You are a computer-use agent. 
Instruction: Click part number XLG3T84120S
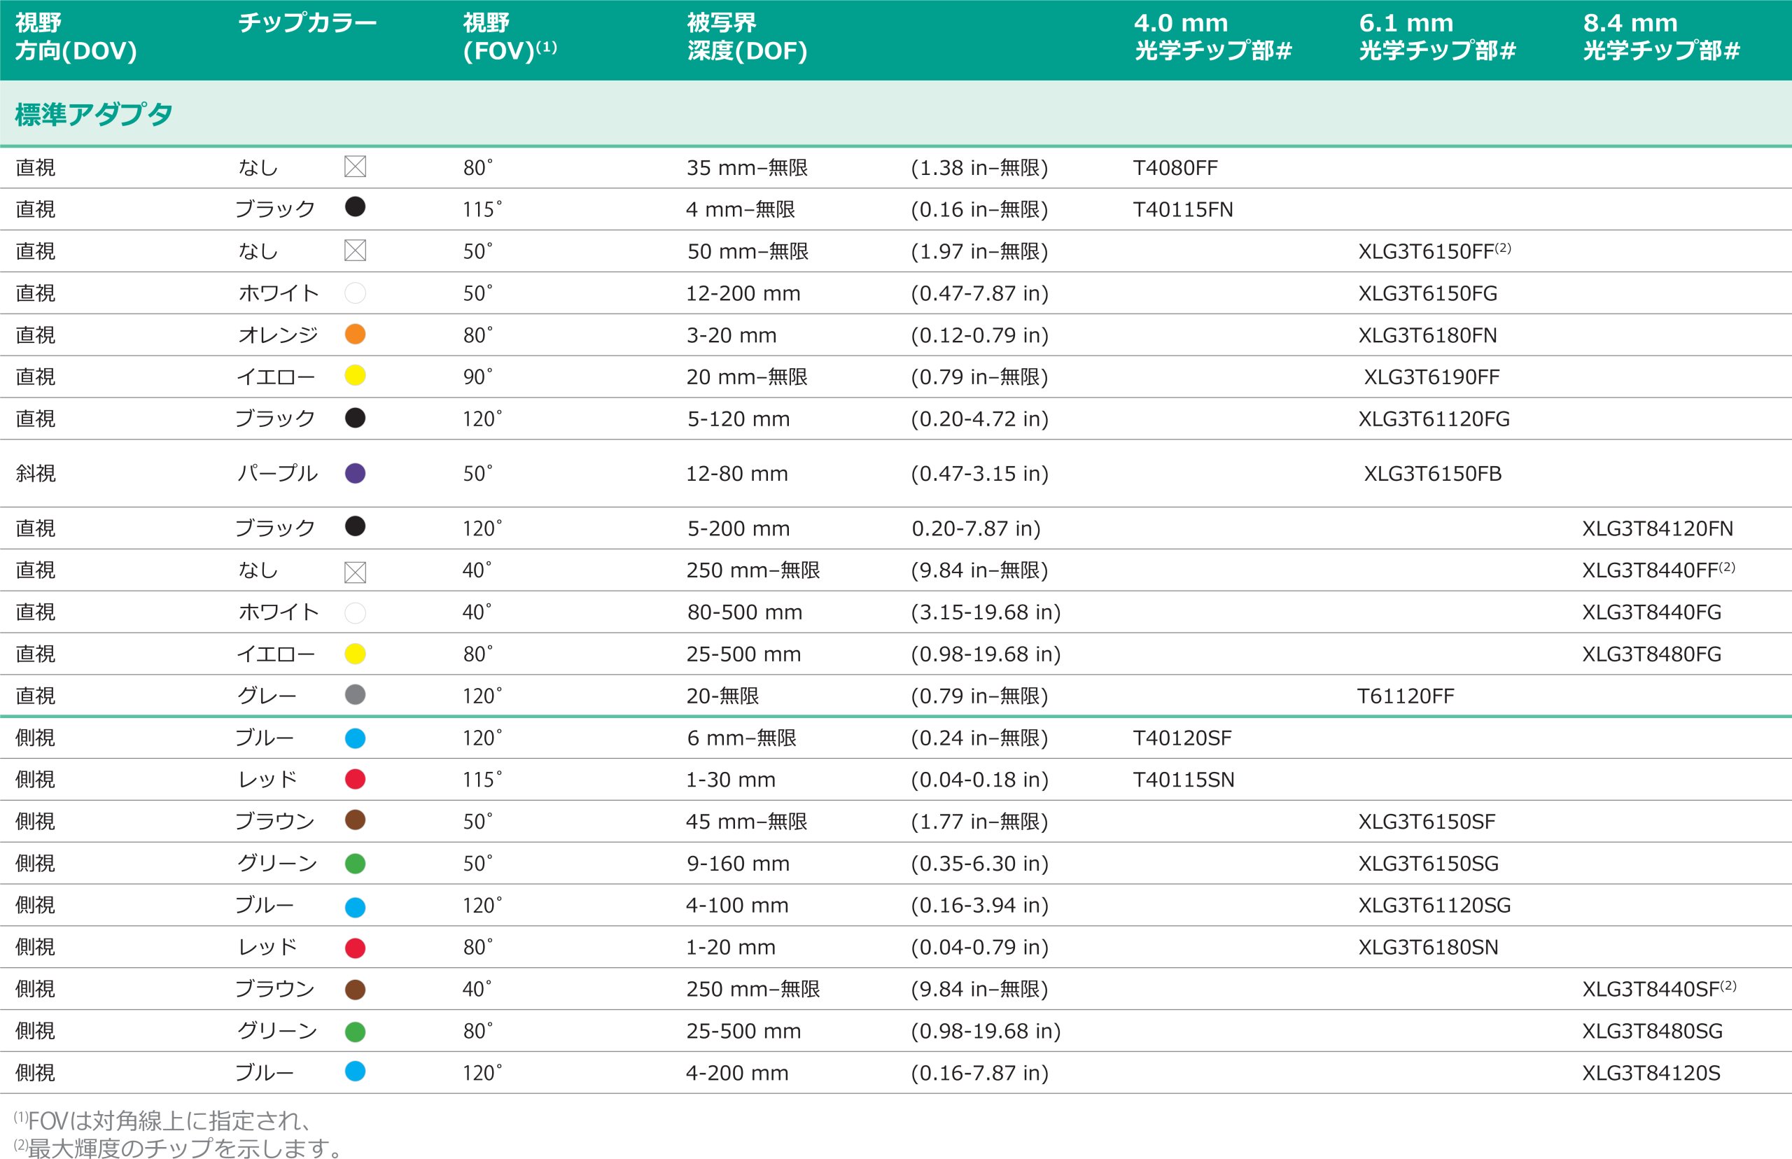[1651, 1073]
